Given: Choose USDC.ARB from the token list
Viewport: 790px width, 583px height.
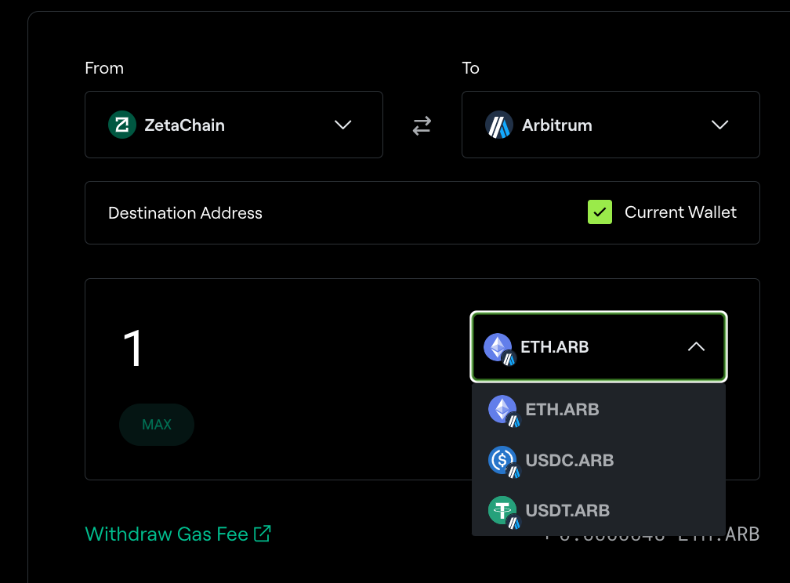Looking at the screenshot, I should click(599, 460).
